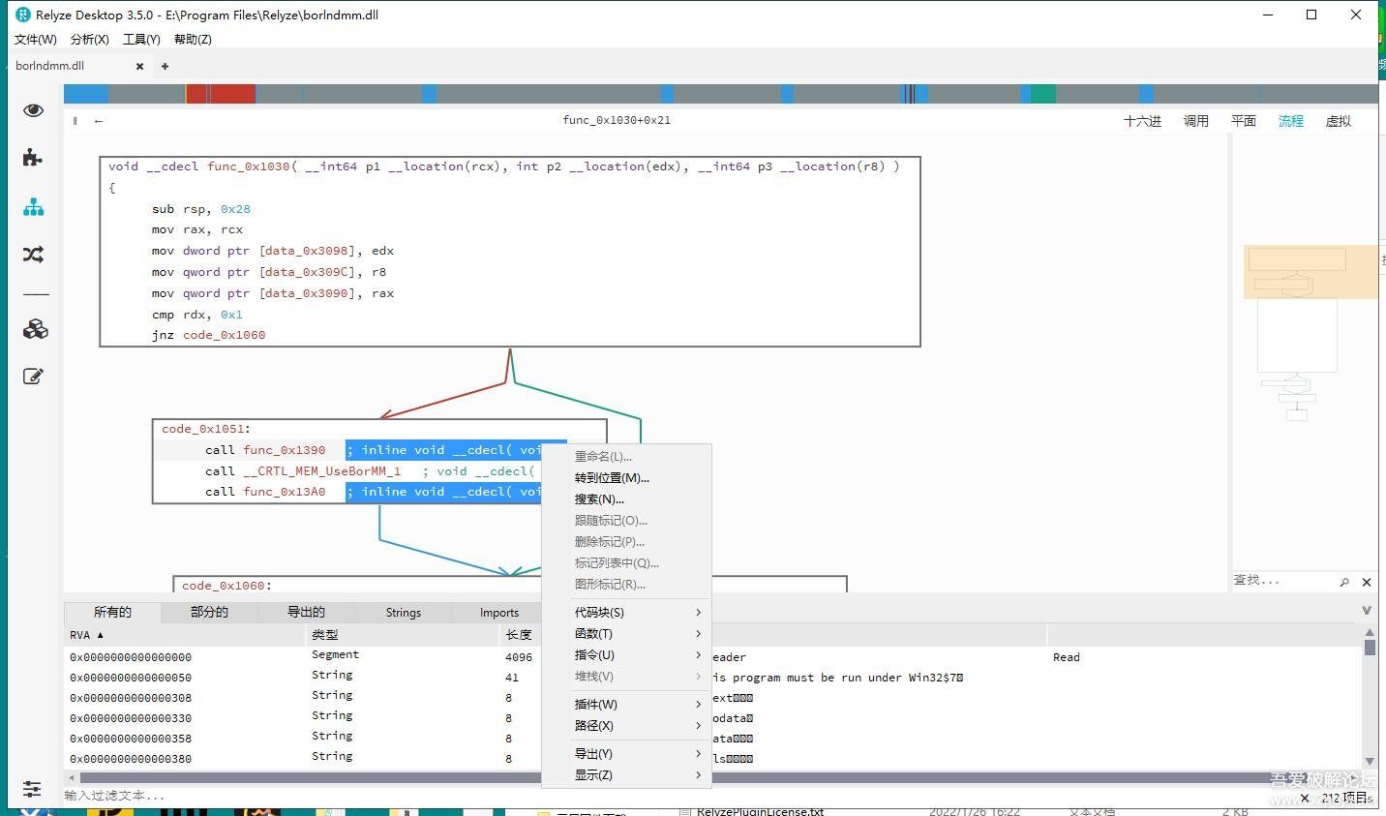This screenshot has height=816, width=1386.
Task: Switch to the 虚拟 view mode
Action: click(1338, 121)
